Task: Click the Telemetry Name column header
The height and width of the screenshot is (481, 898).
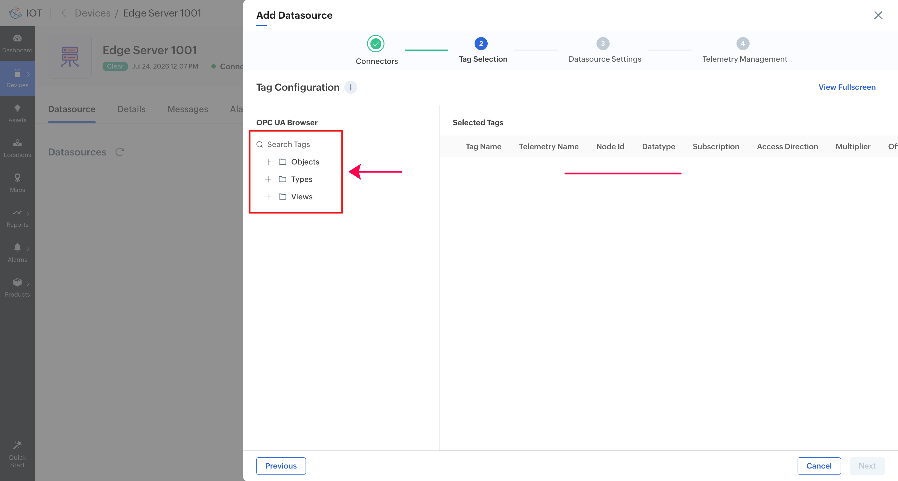Action: (548, 147)
